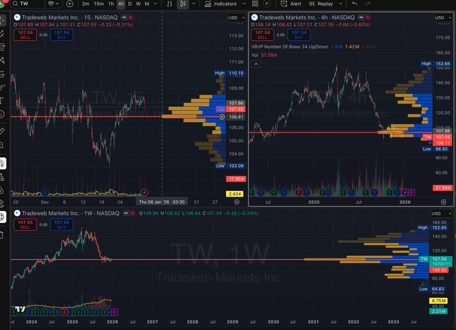
Task: Select the crosshair cursor tool
Action: click(x=3, y=20)
